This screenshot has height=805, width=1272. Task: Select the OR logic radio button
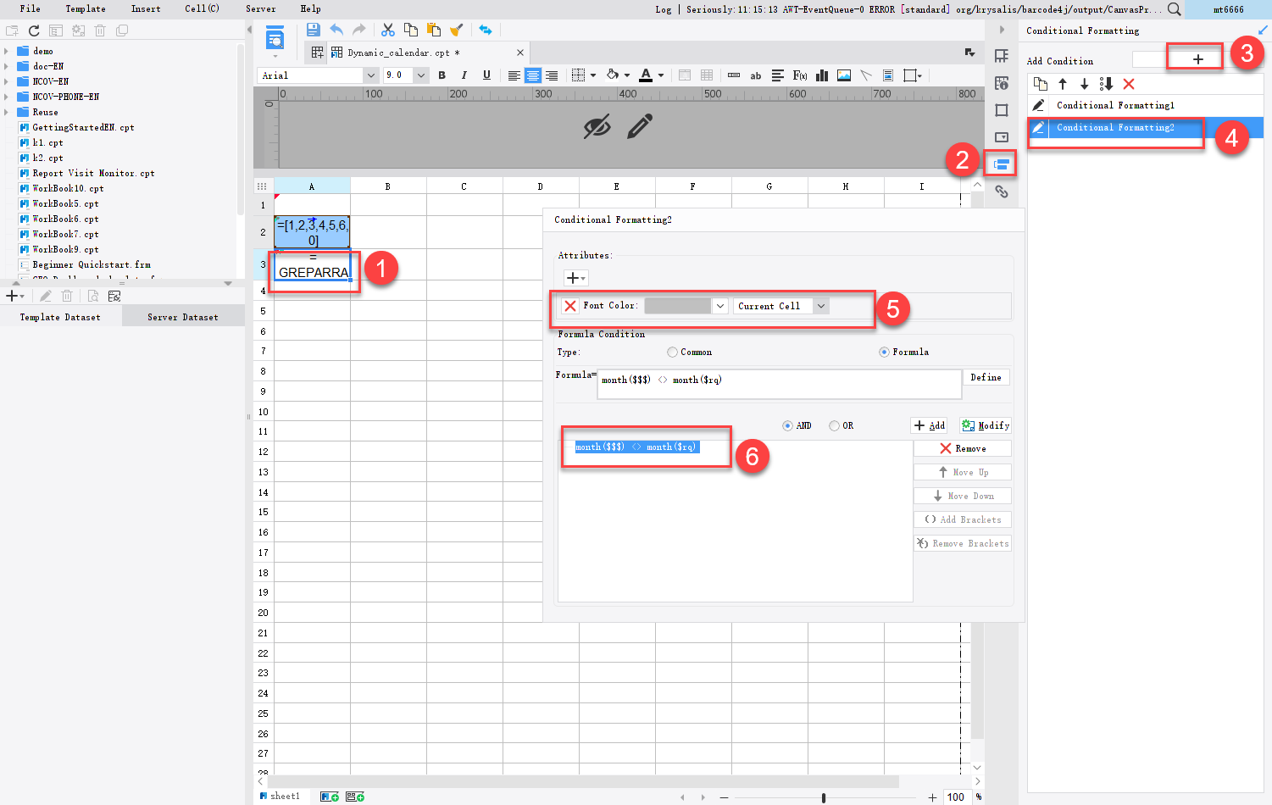[x=833, y=425]
